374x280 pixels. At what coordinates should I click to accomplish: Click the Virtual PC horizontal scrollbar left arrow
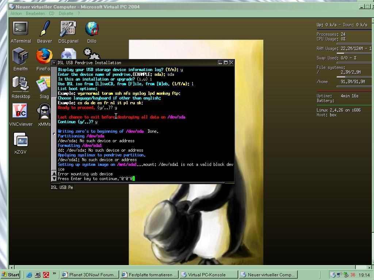coord(11,267)
